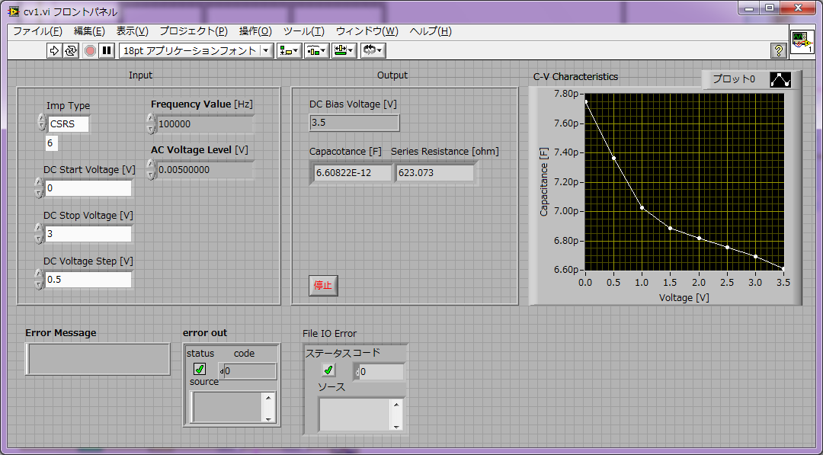Toggle the File IO Error status checkmark
This screenshot has height=455, width=823.
click(328, 370)
